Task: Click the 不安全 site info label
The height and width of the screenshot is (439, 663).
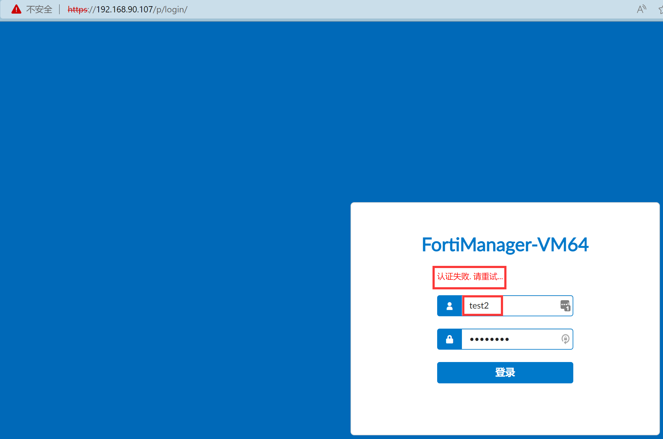Action: coord(39,10)
